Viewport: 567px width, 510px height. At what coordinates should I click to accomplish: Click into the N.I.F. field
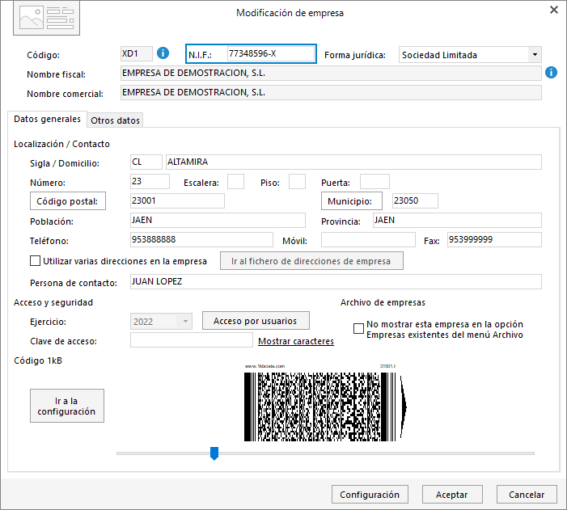(271, 53)
